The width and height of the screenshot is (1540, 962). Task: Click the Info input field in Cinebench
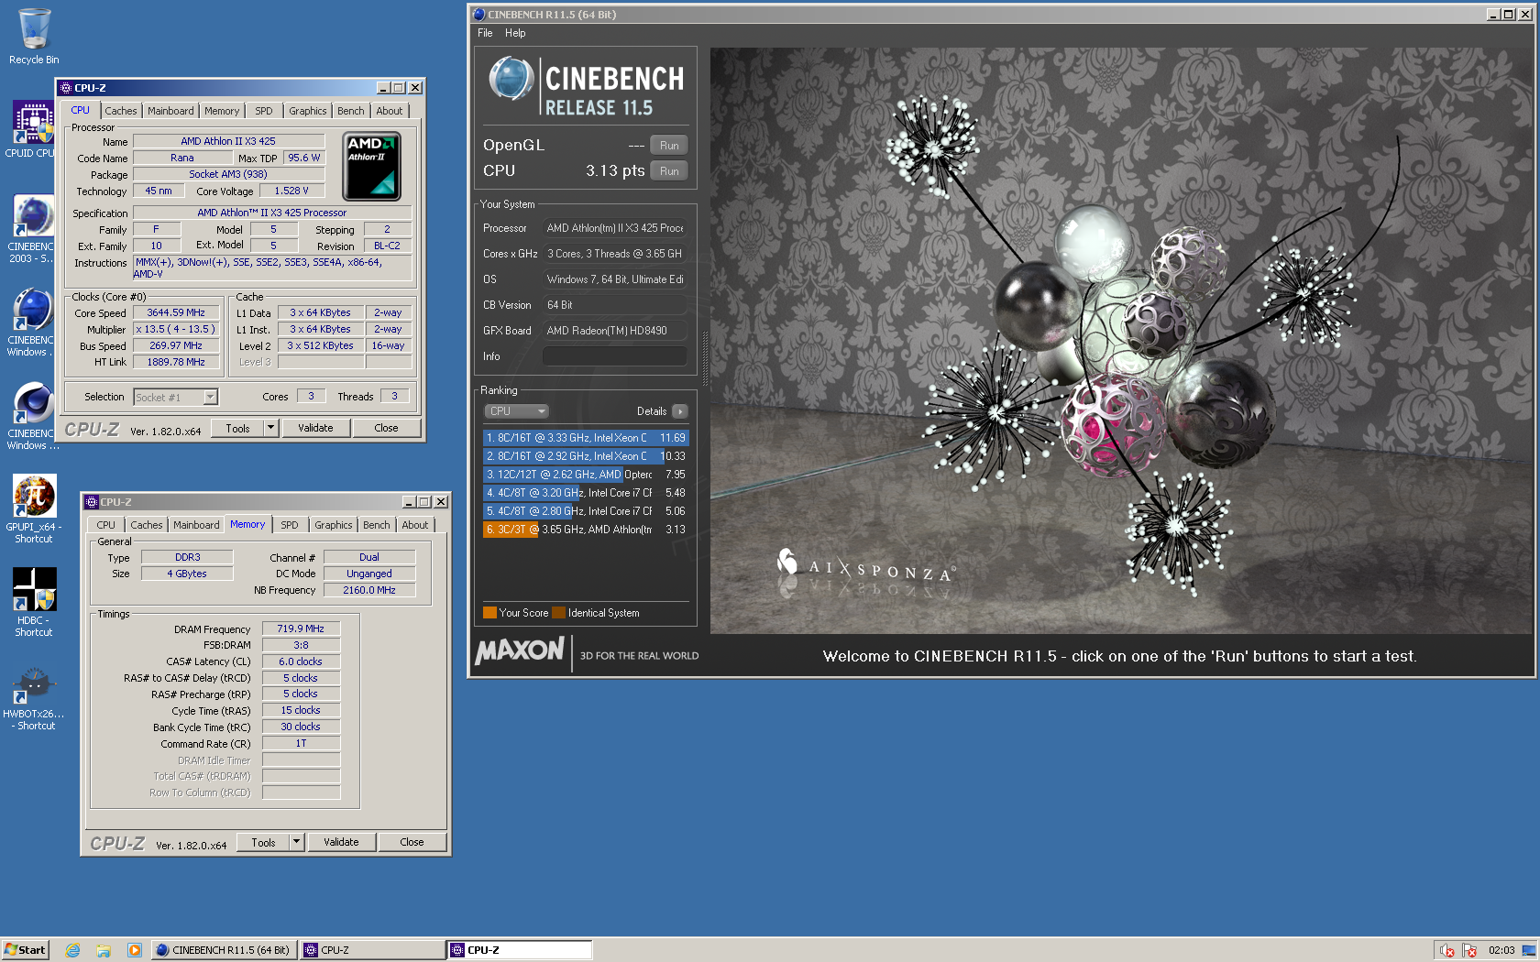tap(614, 356)
